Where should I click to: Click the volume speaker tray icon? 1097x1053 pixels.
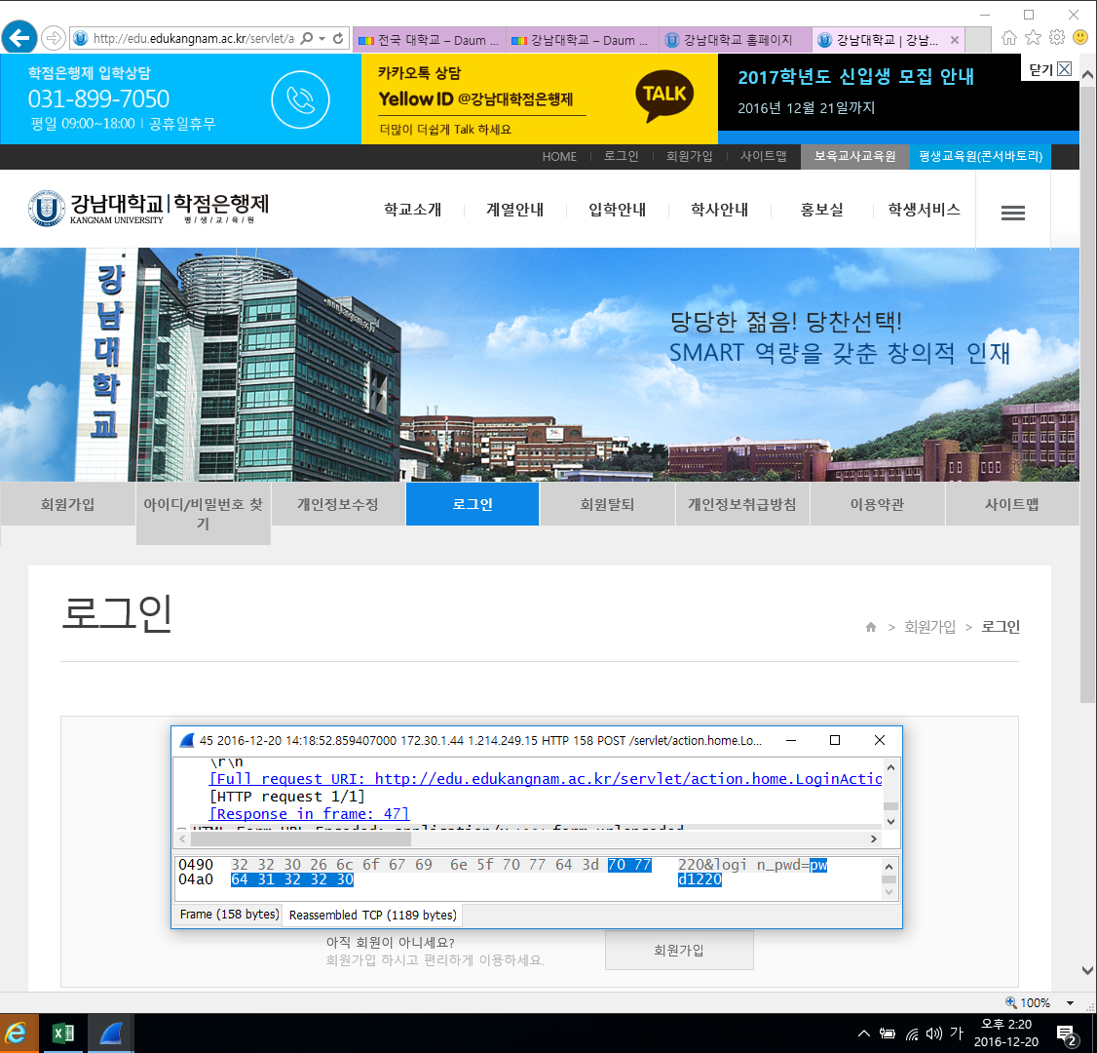(933, 1034)
